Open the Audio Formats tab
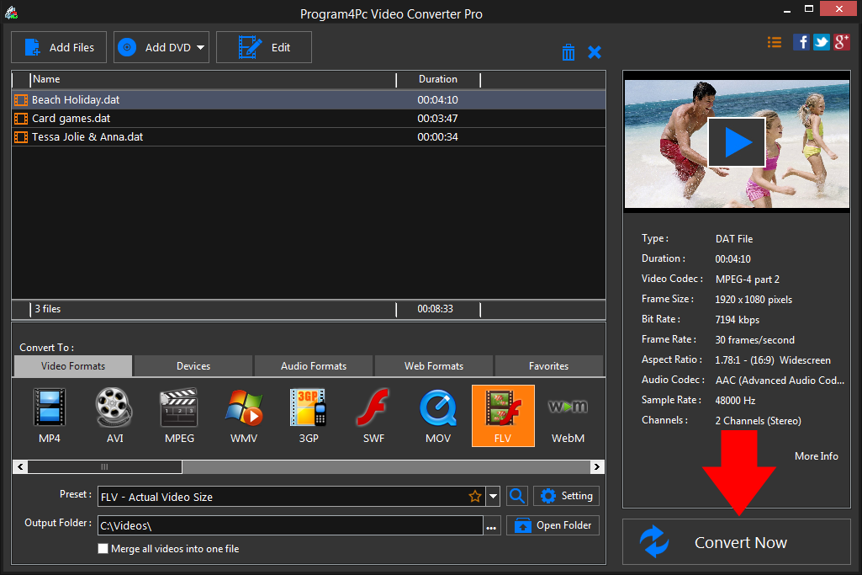Image resolution: width=862 pixels, height=575 pixels. point(314,366)
